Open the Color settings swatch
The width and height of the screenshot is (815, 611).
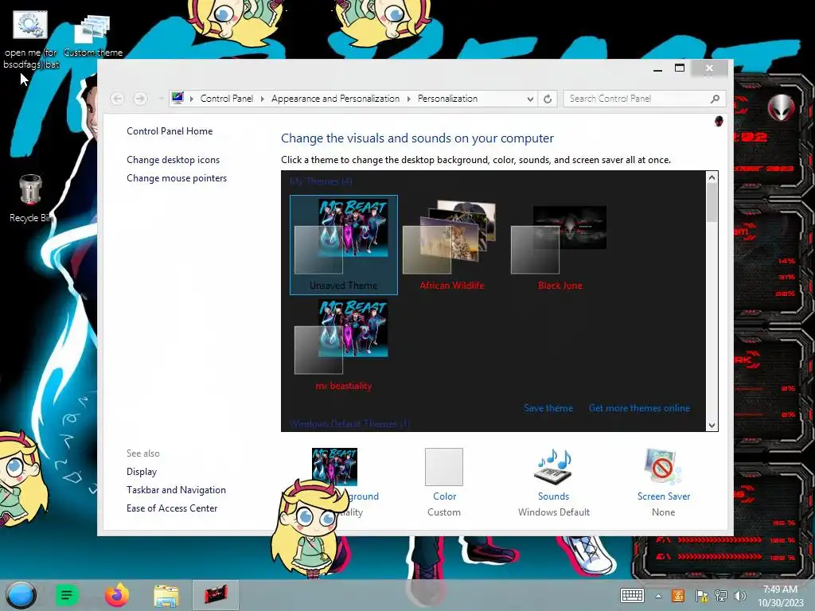pyautogui.click(x=444, y=466)
